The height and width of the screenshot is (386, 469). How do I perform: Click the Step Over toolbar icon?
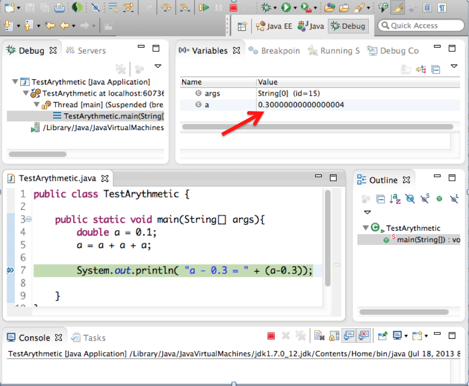[166, 8]
